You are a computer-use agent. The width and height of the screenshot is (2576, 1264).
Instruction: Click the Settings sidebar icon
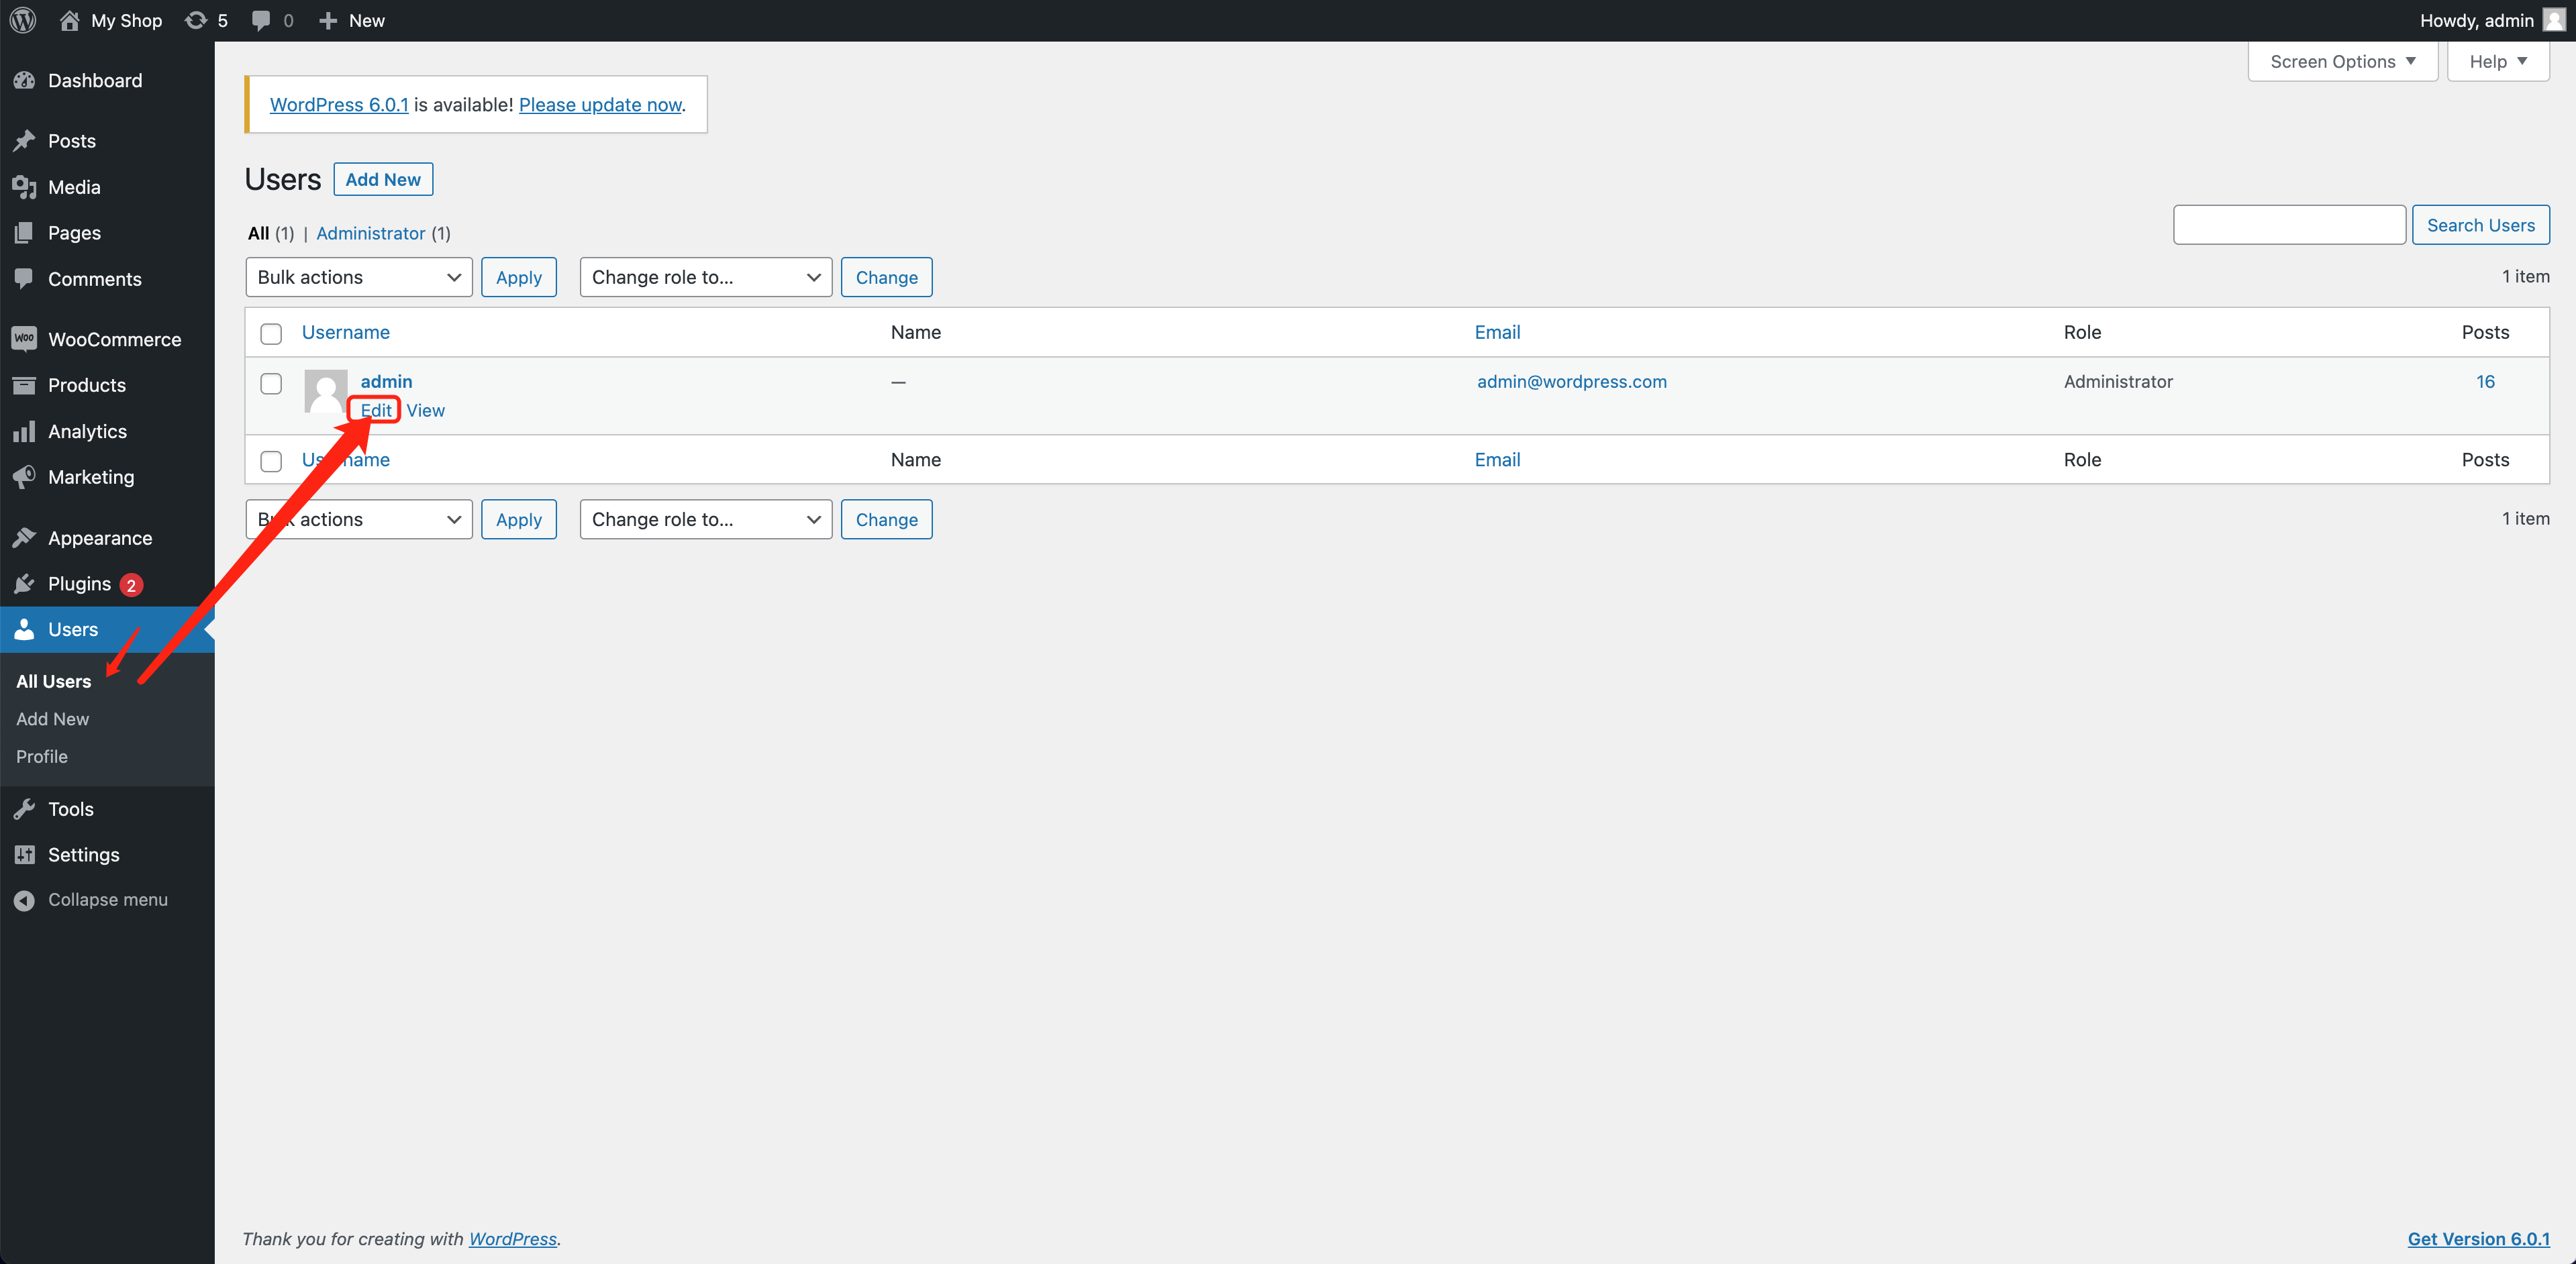click(24, 854)
